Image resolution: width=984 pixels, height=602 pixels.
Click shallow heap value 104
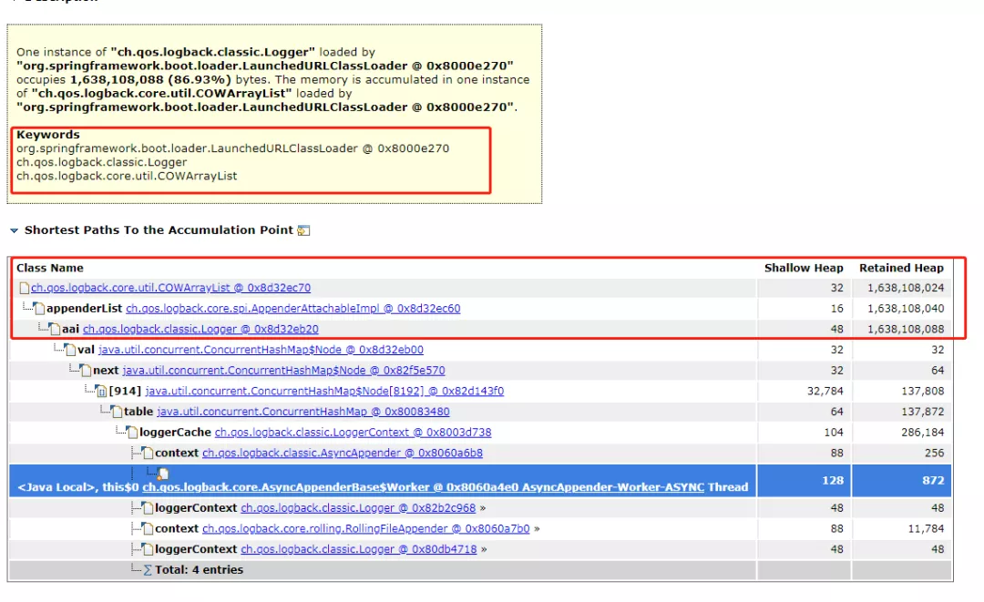[834, 433]
